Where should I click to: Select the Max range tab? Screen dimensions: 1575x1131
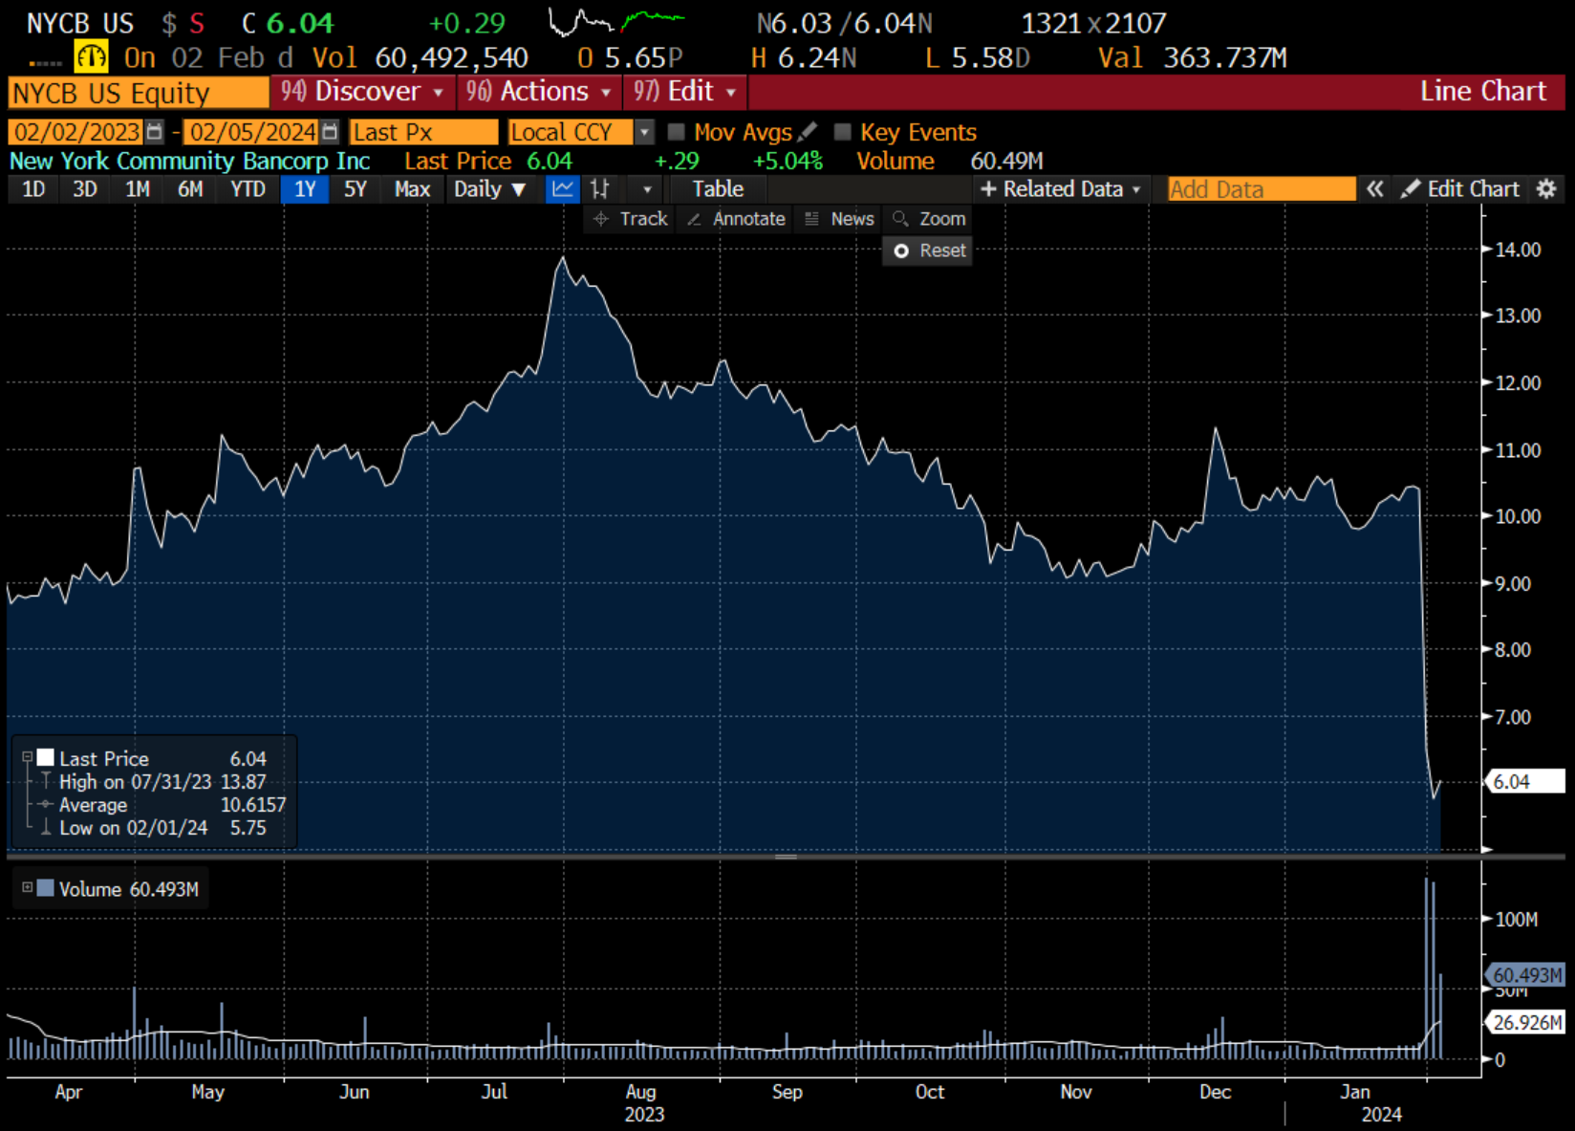click(x=412, y=189)
